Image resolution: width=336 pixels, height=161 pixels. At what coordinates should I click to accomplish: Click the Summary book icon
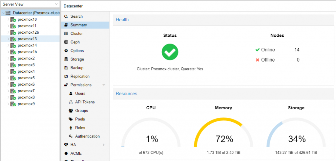pos(66,25)
